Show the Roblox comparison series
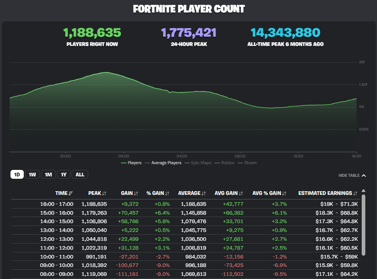377x279 pixels. (x=224, y=163)
